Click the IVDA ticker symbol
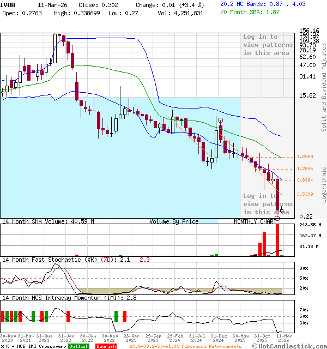This screenshot has width=327, height=349. click(x=8, y=4)
